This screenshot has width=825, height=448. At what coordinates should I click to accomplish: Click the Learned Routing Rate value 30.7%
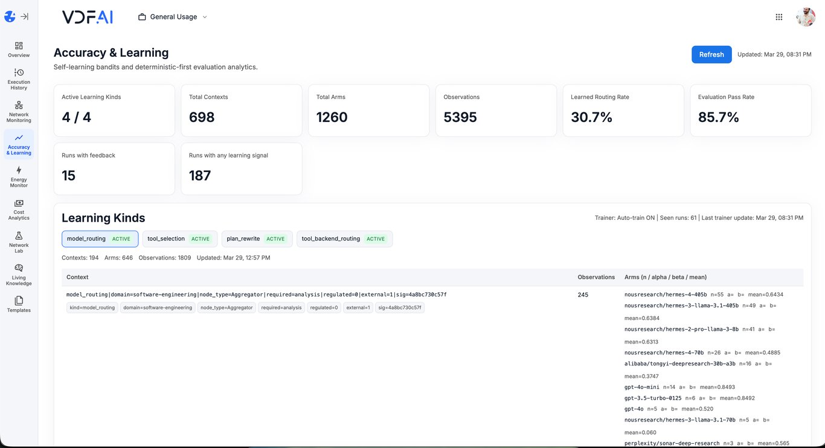pos(592,117)
